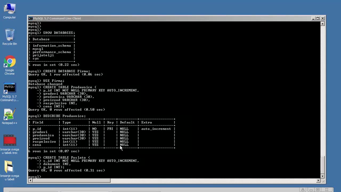The height and width of the screenshot is (192, 341).
Task: Open the Recycle Bin icon
Action: point(10,37)
